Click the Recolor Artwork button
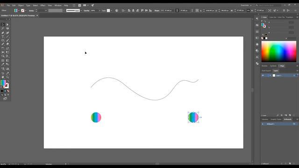Viewport: 299px width, 168px height. click(x=117, y=10)
